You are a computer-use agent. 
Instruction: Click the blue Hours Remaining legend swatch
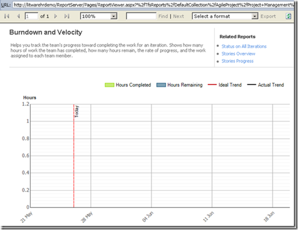tap(160, 85)
